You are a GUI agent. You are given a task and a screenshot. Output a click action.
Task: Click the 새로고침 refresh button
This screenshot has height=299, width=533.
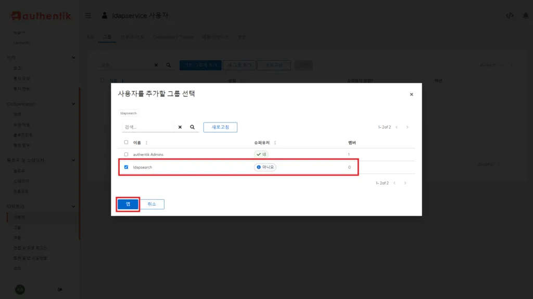220,127
